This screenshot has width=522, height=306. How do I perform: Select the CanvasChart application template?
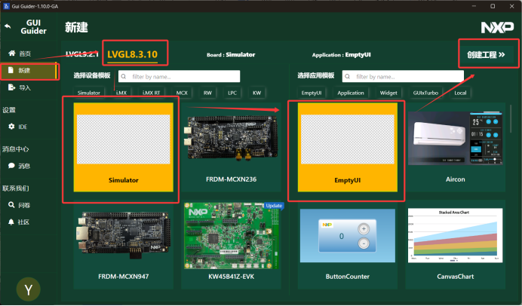click(456, 244)
